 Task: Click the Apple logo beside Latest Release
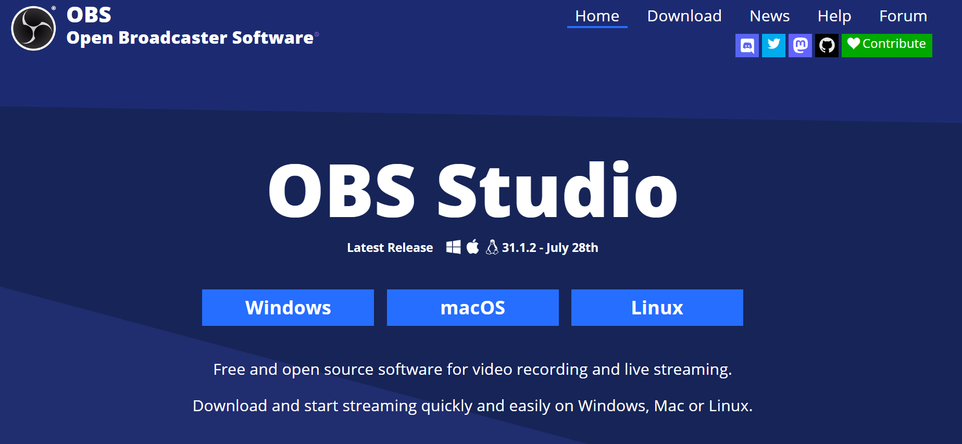(472, 247)
